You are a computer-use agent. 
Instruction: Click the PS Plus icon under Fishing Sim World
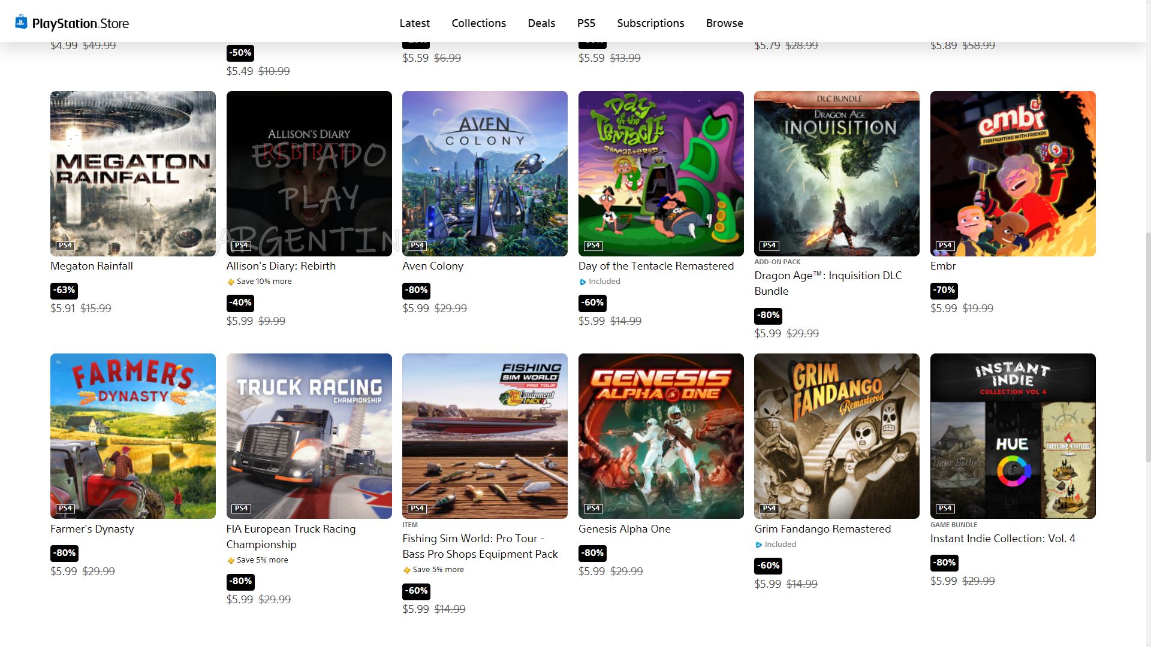[407, 570]
